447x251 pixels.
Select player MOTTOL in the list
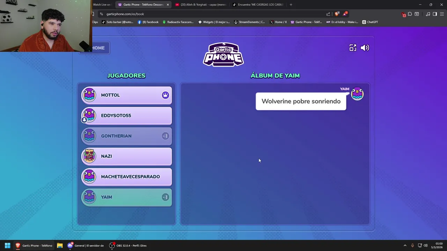tap(126, 95)
